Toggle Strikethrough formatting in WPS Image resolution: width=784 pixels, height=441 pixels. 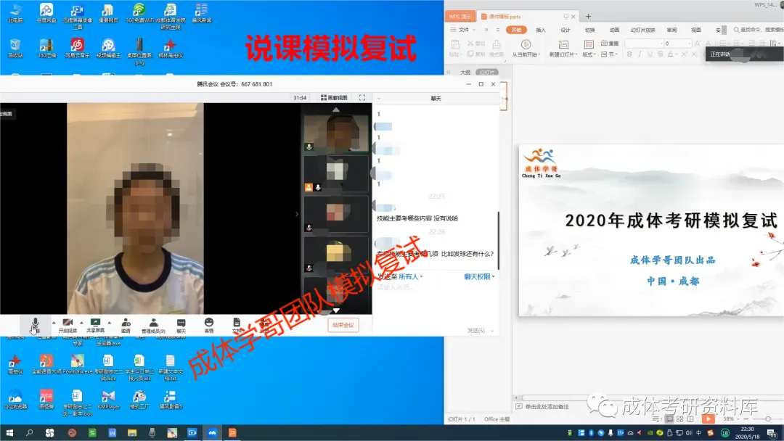tap(660, 54)
